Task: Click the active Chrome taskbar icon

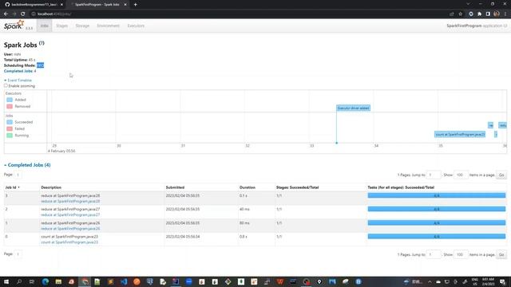Action: [x=85, y=281]
